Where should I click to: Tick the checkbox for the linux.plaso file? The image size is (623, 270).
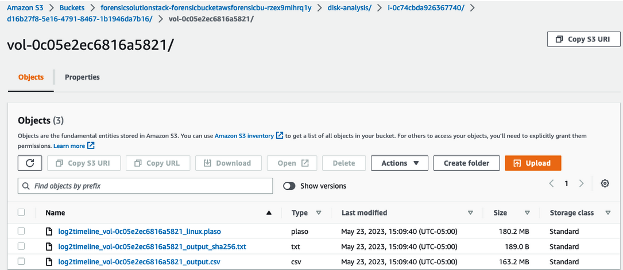[x=21, y=232]
